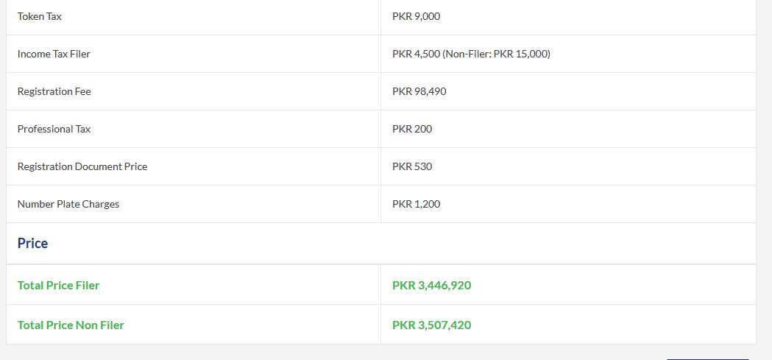The height and width of the screenshot is (360, 772).
Task: Click the Registration Fee row label
Action: (54, 91)
